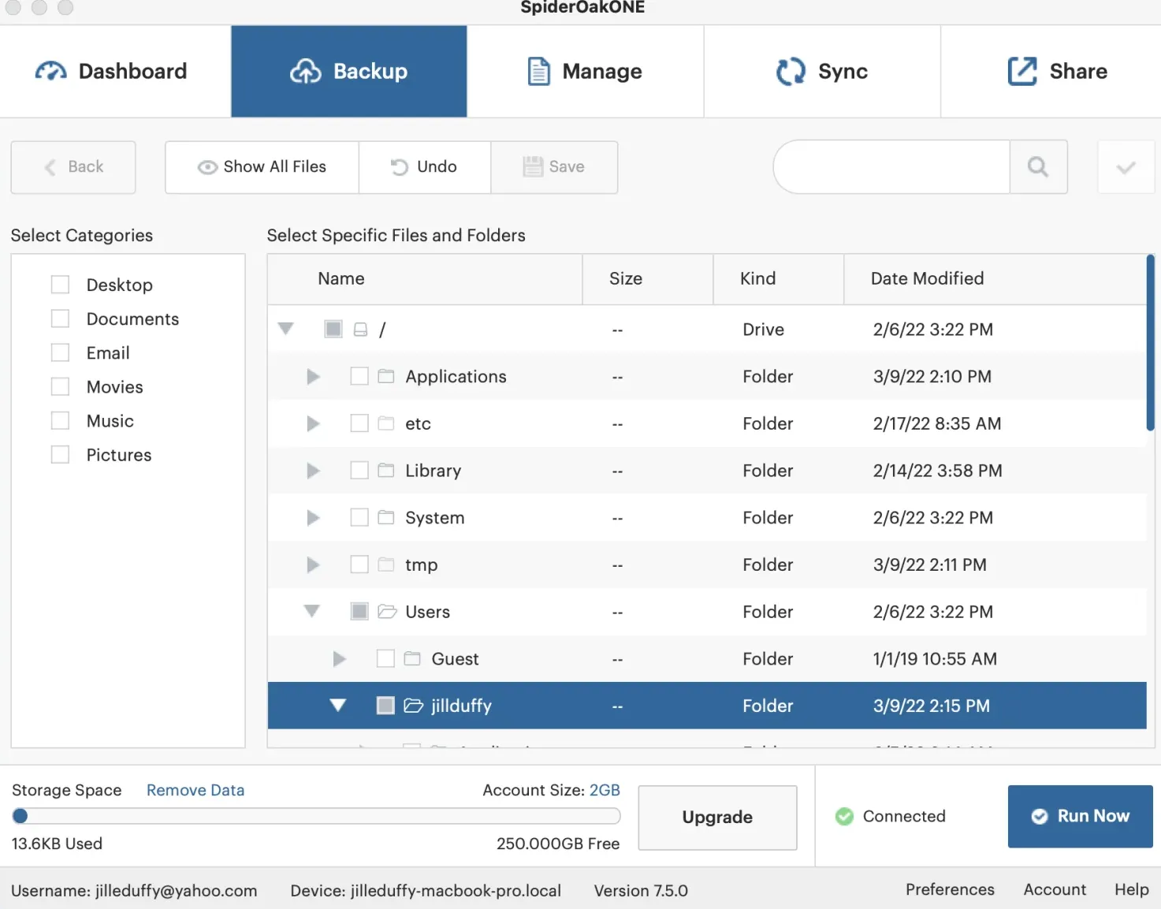Expand the Library folder arrow

pyautogui.click(x=313, y=471)
